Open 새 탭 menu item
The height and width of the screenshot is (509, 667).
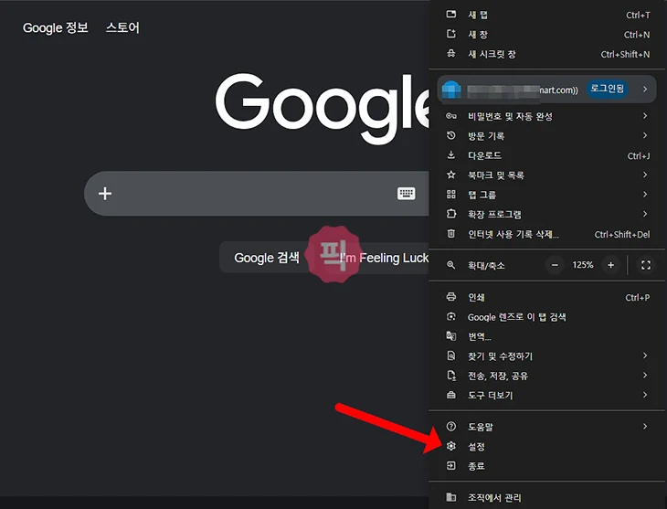[547, 15]
